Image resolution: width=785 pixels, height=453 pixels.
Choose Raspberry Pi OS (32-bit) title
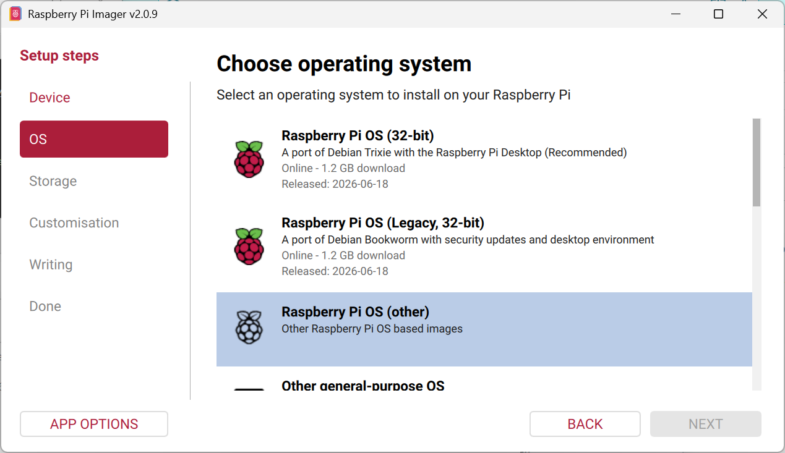(358, 135)
